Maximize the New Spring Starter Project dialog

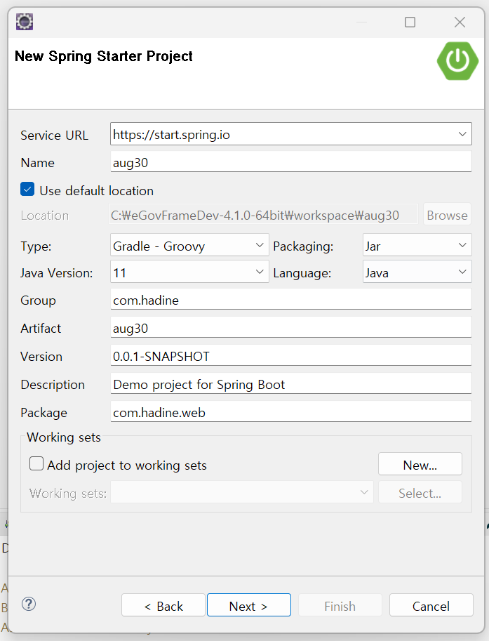tap(410, 22)
